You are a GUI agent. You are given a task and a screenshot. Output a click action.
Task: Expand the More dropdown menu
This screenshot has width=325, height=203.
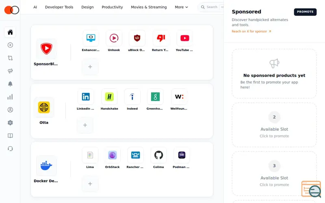point(181,7)
